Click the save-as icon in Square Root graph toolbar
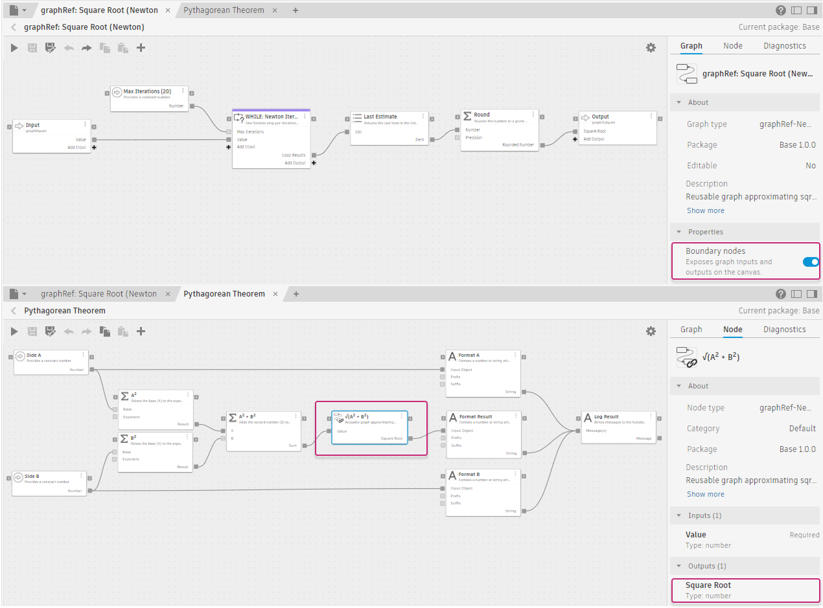Image resolution: width=823 pixels, height=608 pixels. [51, 48]
